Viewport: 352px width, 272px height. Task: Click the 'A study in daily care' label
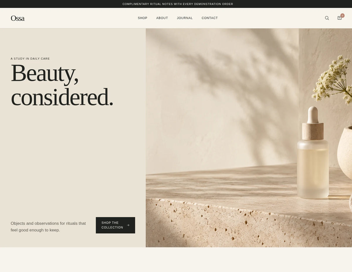30,59
